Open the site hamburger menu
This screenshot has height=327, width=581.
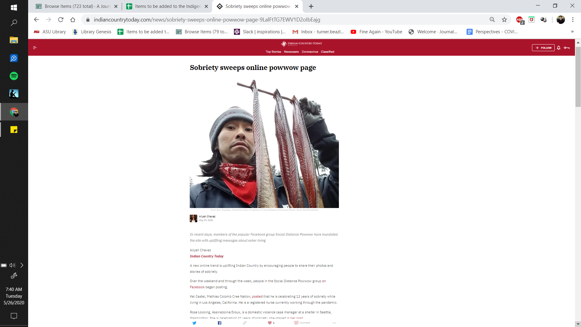tap(35, 48)
